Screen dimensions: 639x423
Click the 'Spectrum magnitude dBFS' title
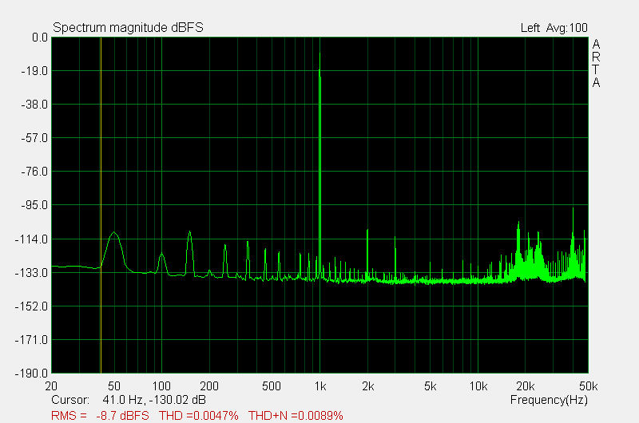(128, 28)
